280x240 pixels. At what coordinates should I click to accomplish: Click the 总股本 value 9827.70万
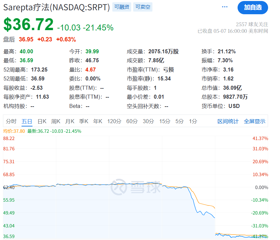pos(235,97)
